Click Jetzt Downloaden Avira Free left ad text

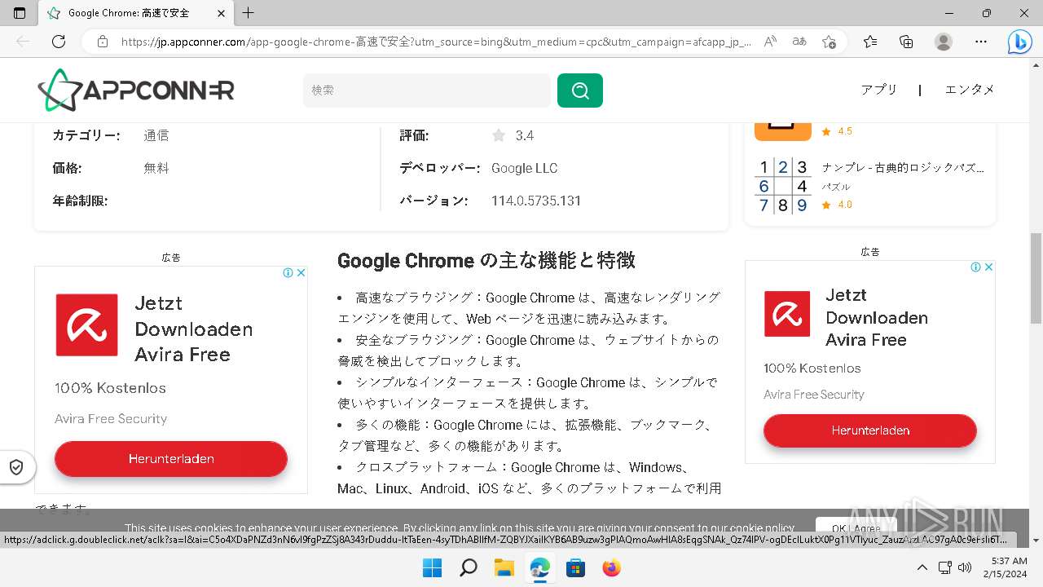point(194,329)
